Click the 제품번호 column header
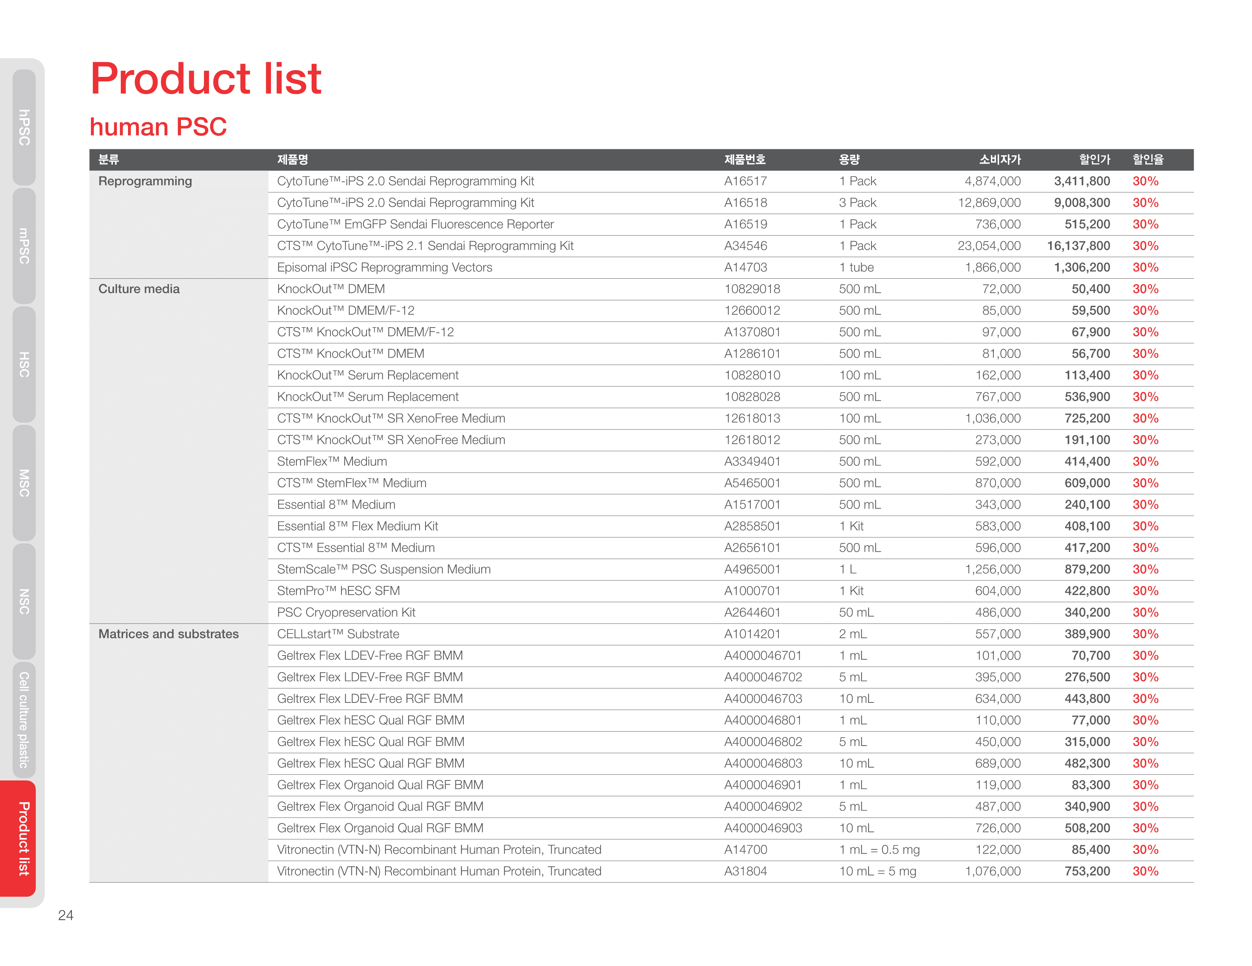 [745, 159]
